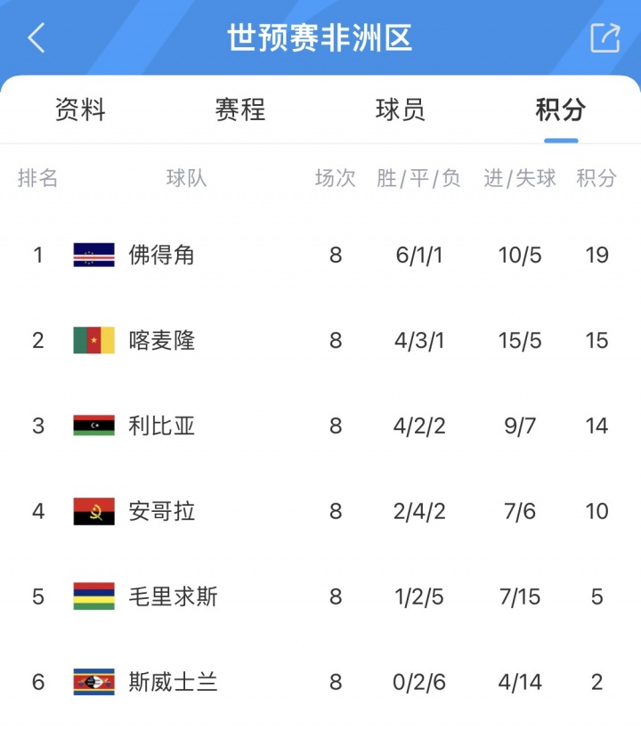Open team 喀麦隆
The width and height of the screenshot is (641, 730).
click(161, 341)
